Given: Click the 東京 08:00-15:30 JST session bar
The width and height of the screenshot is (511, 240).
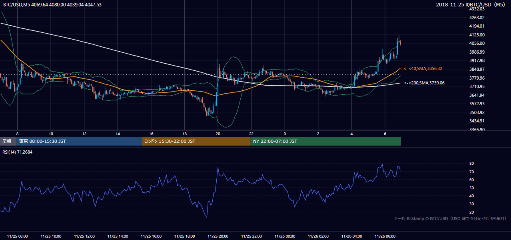Looking at the screenshot, I should click(80, 141).
